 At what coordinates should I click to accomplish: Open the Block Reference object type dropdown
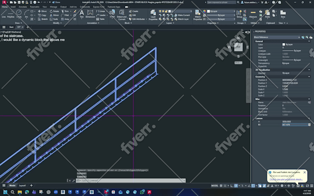277,37
